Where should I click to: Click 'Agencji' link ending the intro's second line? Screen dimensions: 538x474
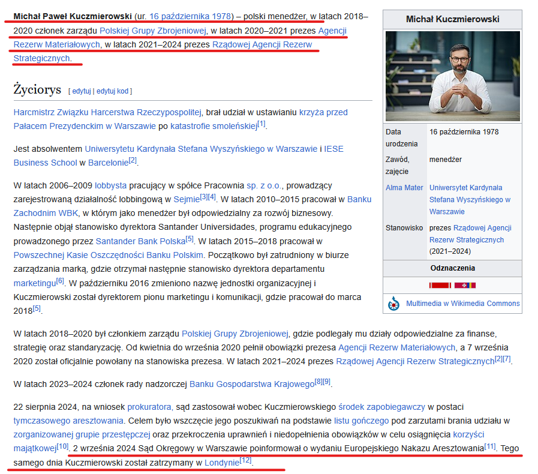point(332,31)
